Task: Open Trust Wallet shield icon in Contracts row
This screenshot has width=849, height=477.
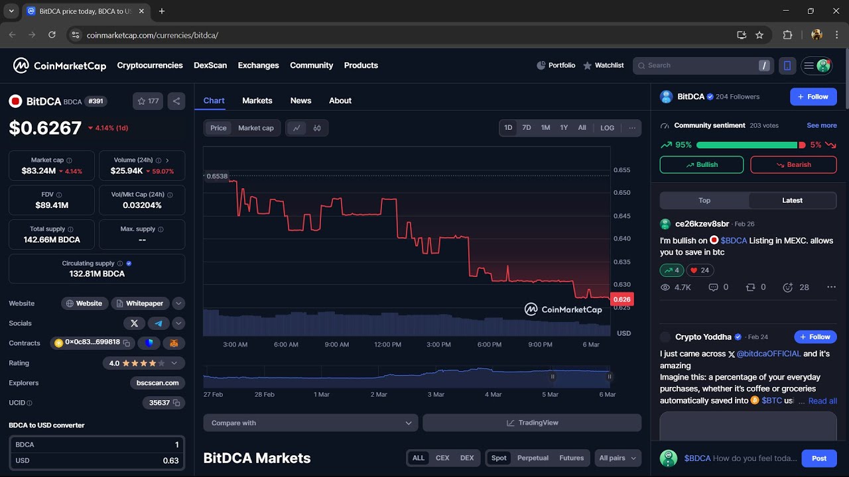Action: (149, 343)
